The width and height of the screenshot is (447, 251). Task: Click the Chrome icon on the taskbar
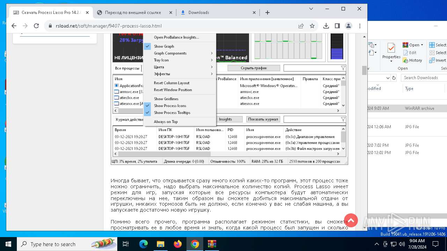195,244
